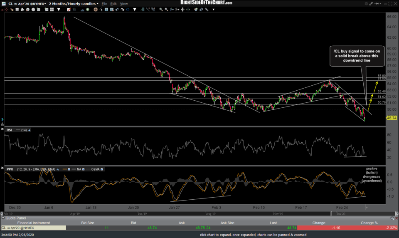Click the PPO settings wrench icon
Image resolution: width=399 pixels, height=238 pixels.
click(58, 169)
